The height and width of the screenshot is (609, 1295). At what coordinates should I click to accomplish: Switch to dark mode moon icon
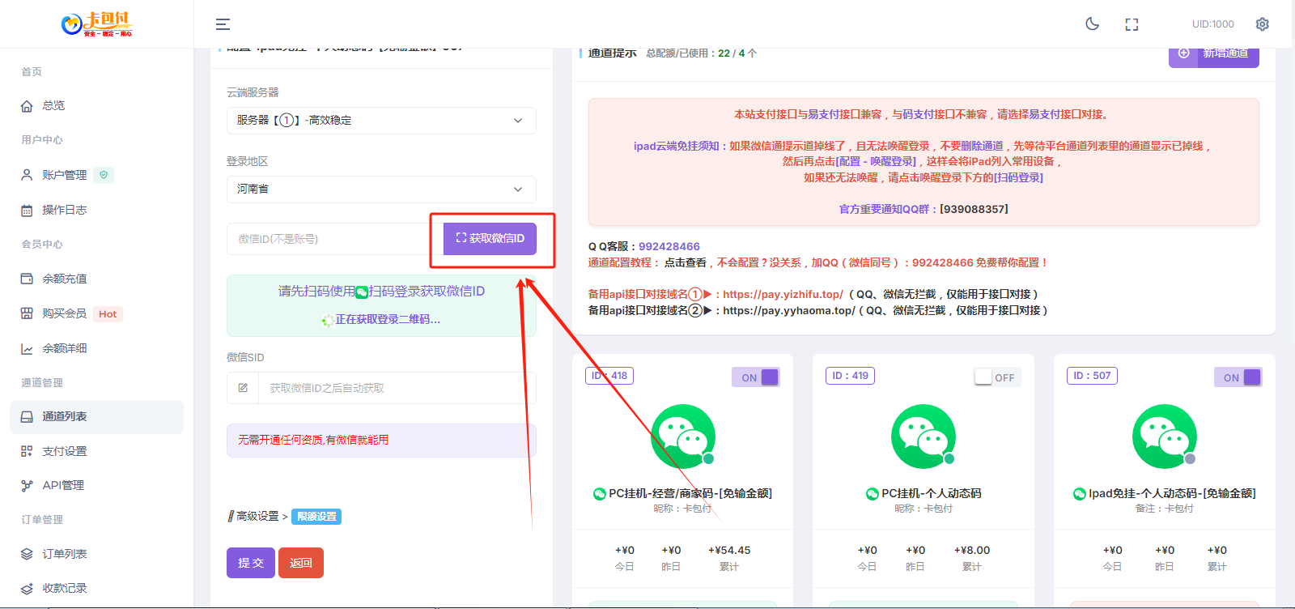point(1092,23)
